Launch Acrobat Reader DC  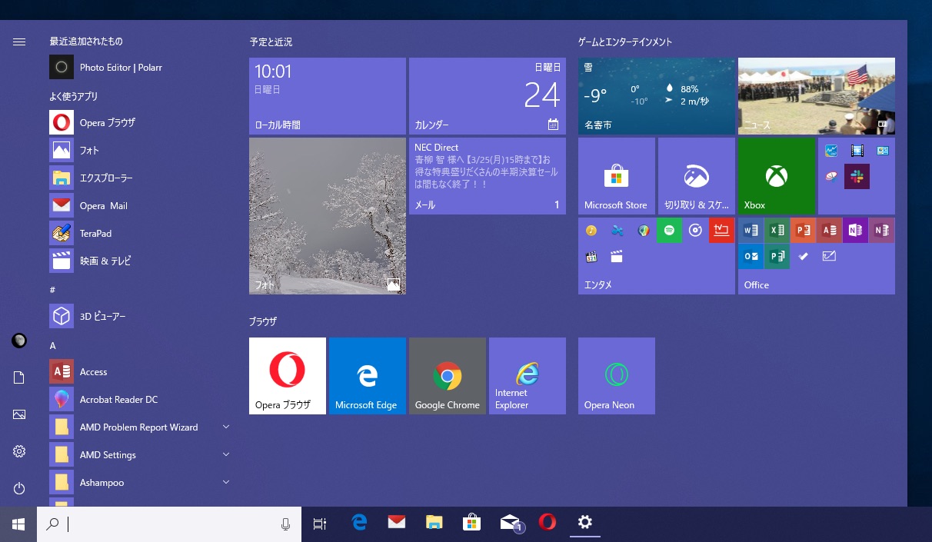pos(140,400)
